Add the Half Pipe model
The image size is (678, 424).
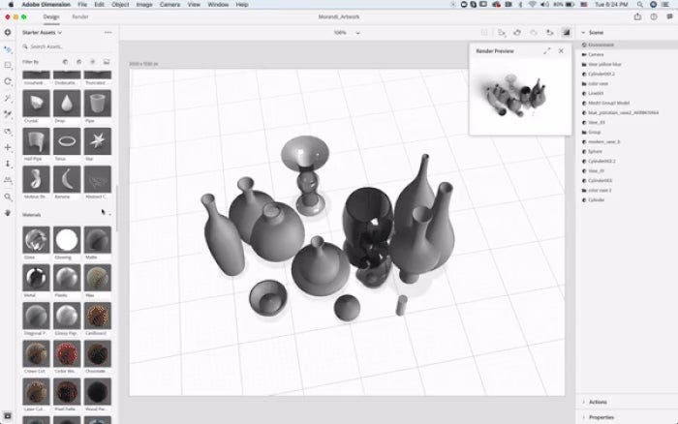pyautogui.click(x=37, y=141)
